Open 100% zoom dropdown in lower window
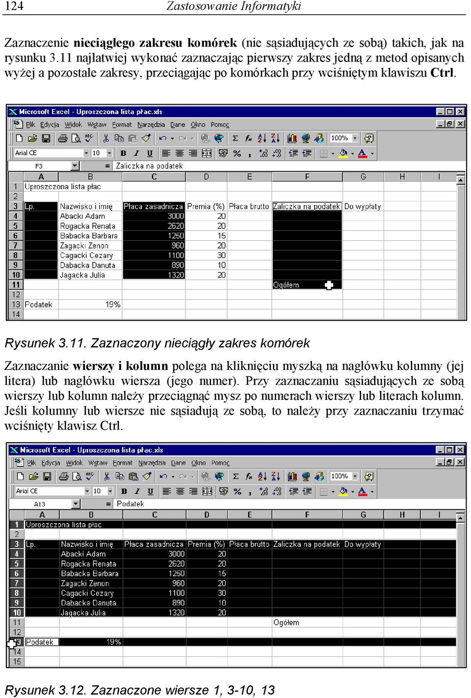The image size is (471, 698). pos(355,476)
